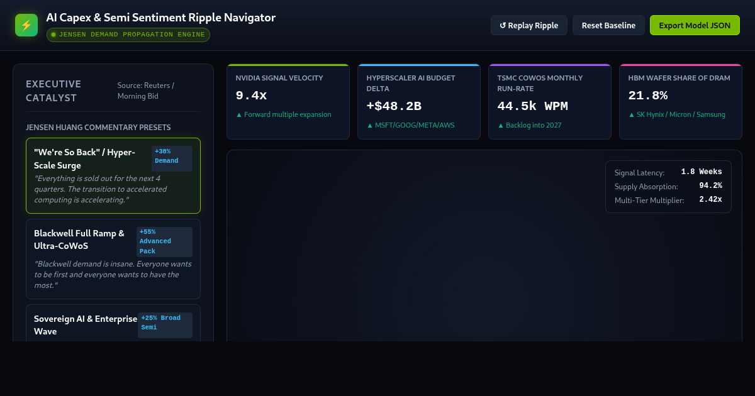Click the Source: Reuters / Morning Bid label
This screenshot has height=396, width=755.
click(x=146, y=91)
